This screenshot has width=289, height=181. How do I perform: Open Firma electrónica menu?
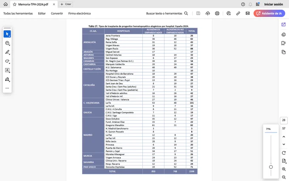(79, 13)
